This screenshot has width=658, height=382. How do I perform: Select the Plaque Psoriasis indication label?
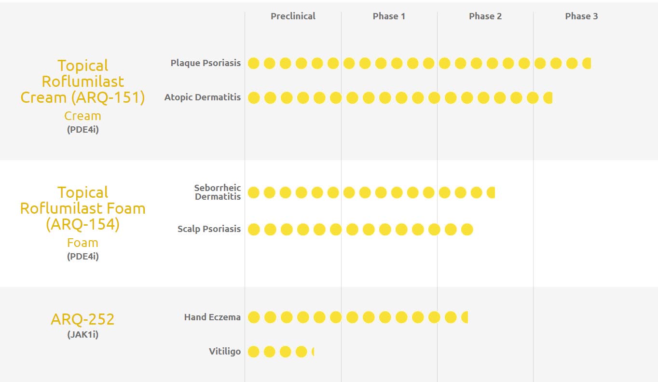(x=206, y=63)
